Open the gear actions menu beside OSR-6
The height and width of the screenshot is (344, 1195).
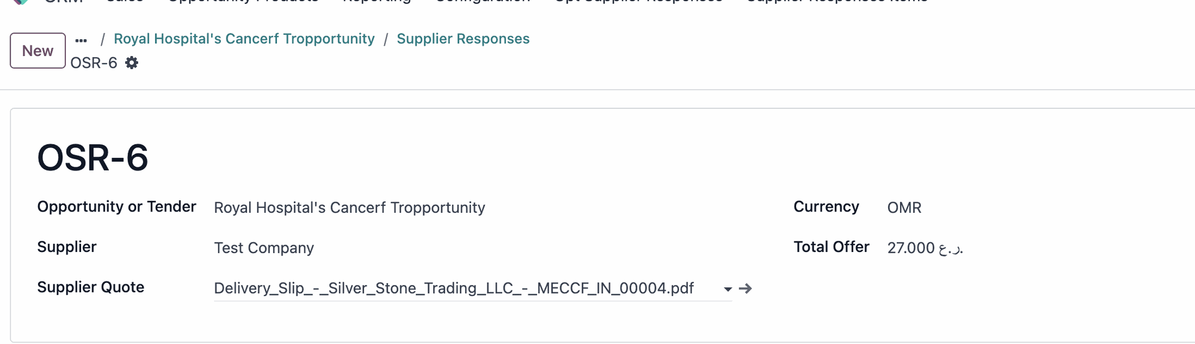point(131,63)
